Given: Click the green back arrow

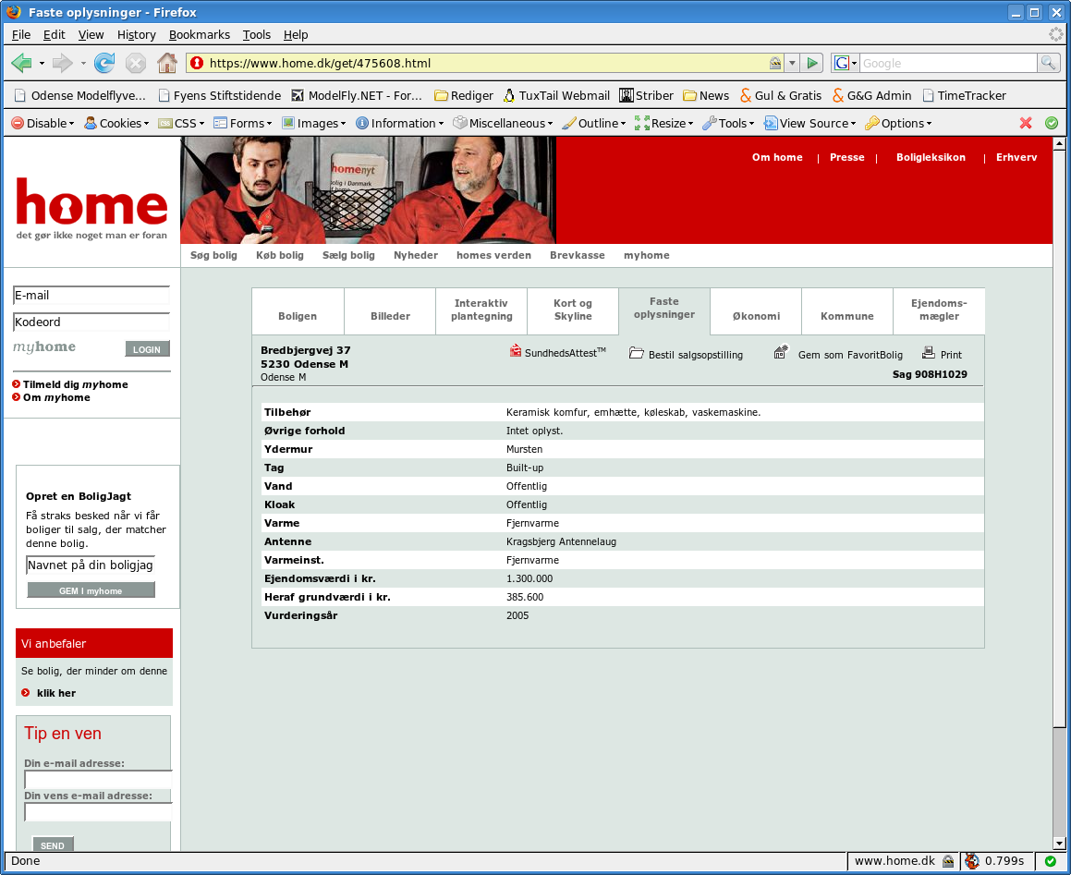Looking at the screenshot, I should (x=21, y=63).
